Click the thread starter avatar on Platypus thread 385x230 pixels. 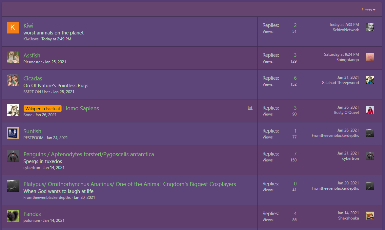(x=13, y=186)
